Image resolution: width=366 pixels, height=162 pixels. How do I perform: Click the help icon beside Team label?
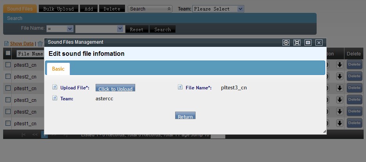(54, 98)
